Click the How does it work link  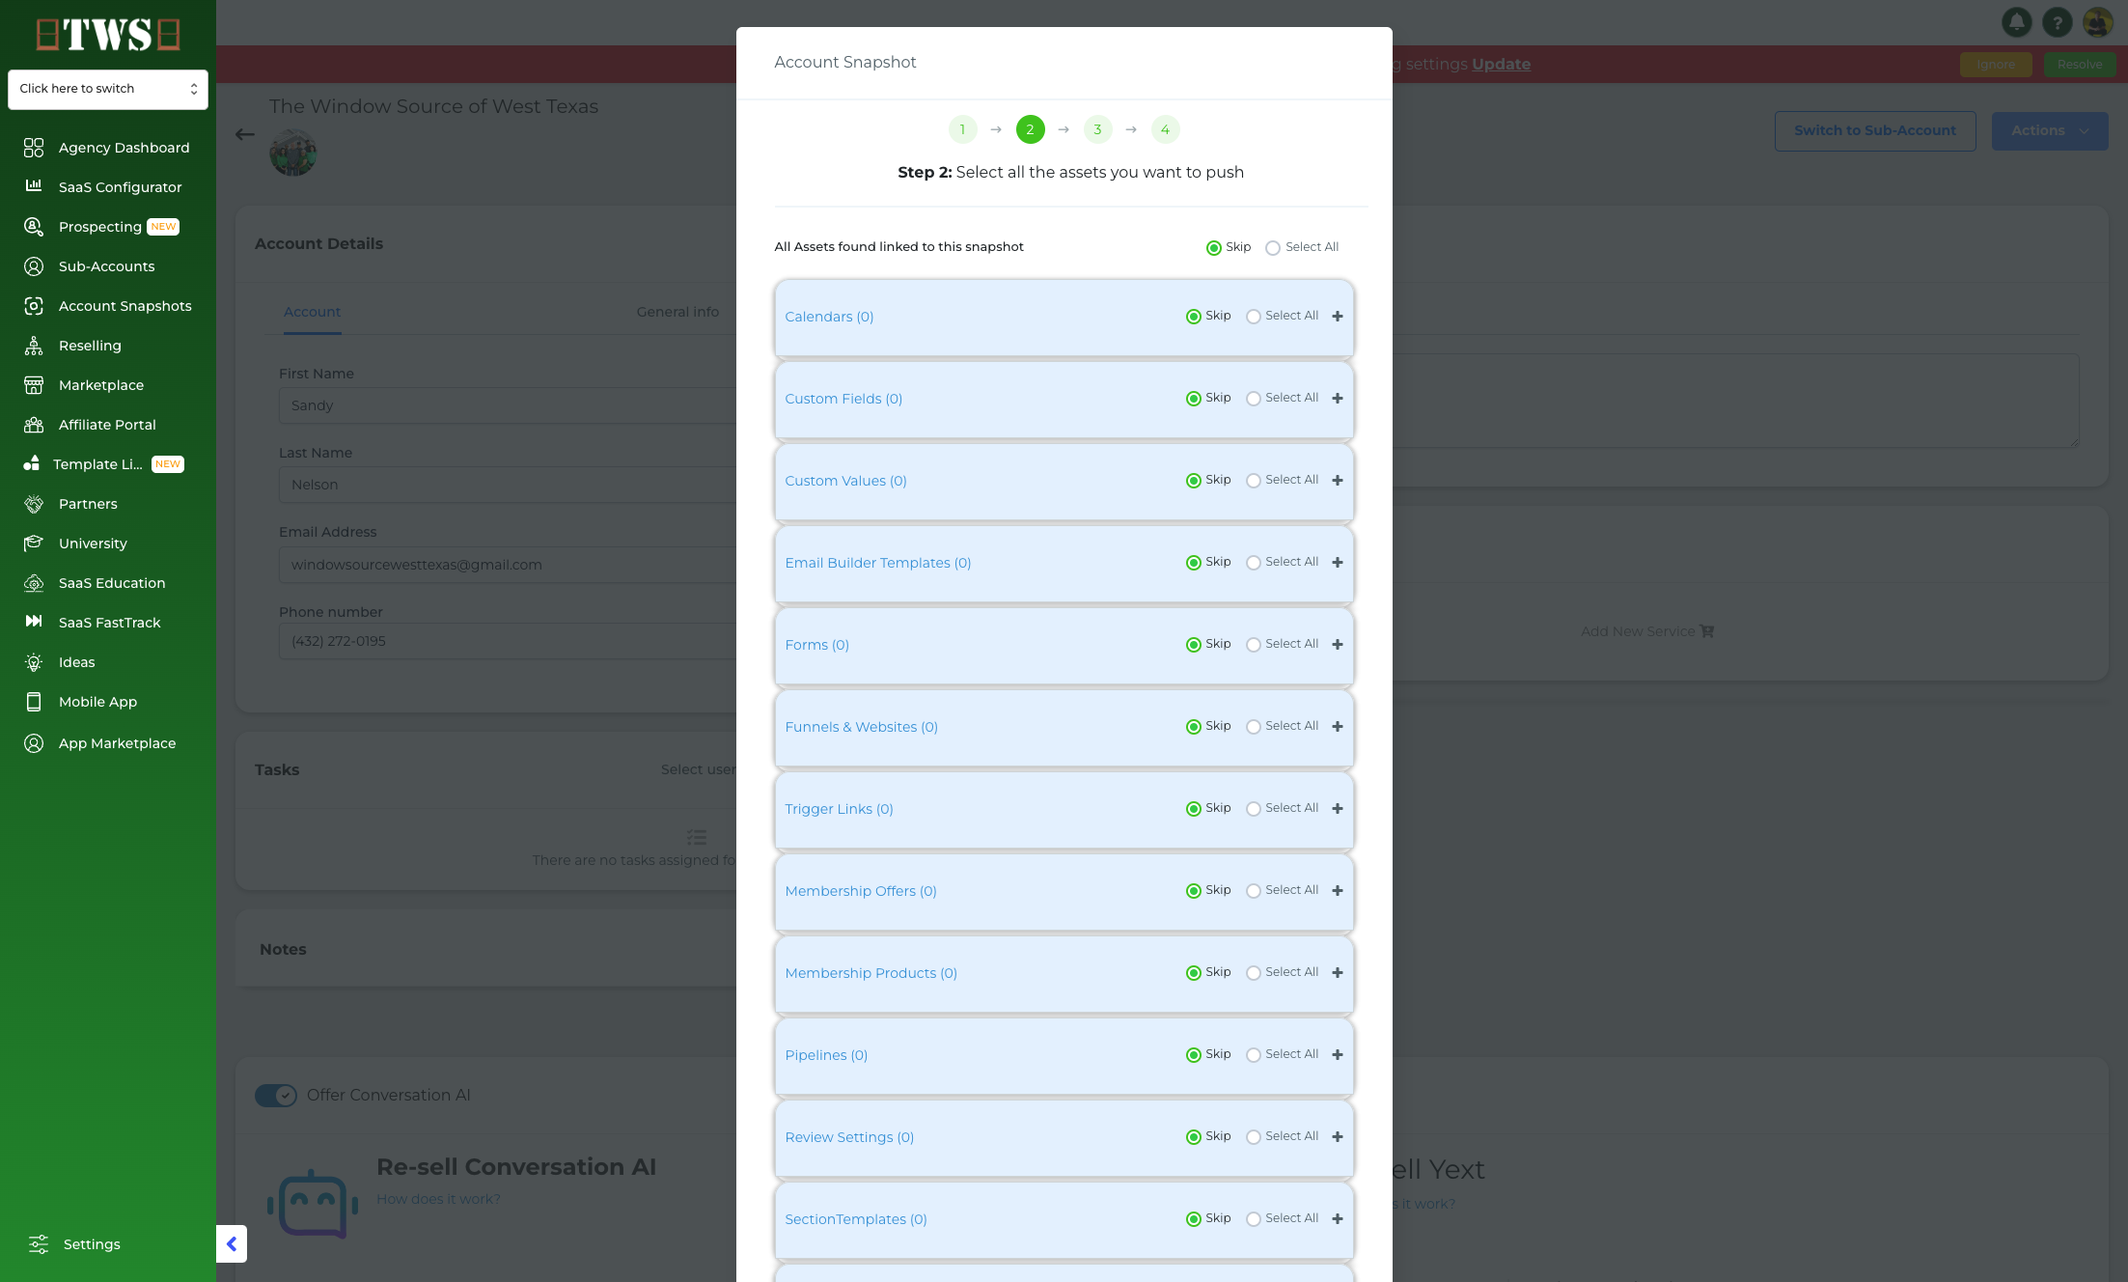[x=438, y=1199]
